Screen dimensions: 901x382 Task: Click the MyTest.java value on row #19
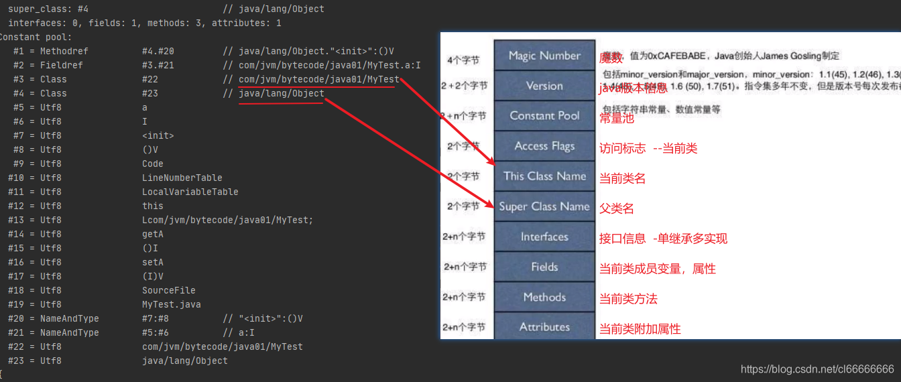coord(172,304)
